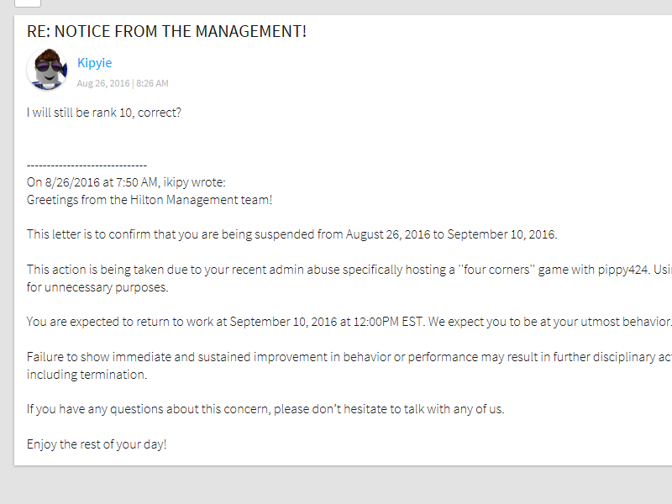
Task: Click the dashed divider line above quoted message
Action: point(87,165)
